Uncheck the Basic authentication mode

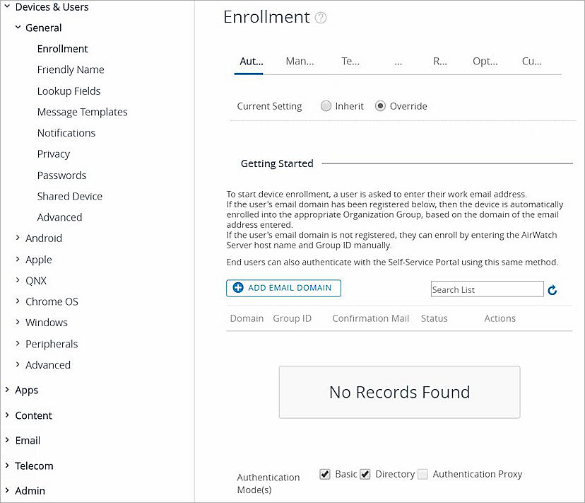326,474
